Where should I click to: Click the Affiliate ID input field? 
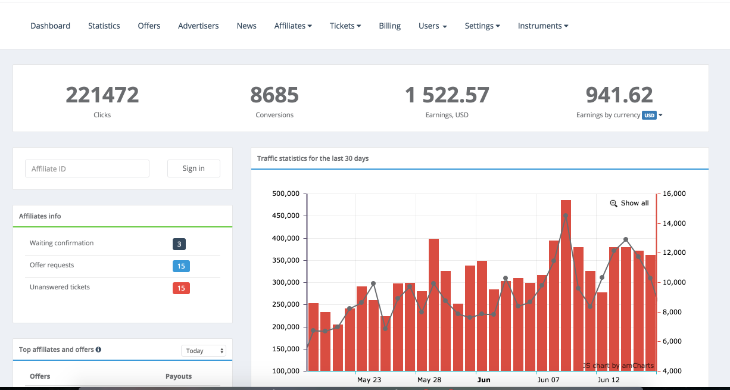tap(87, 169)
